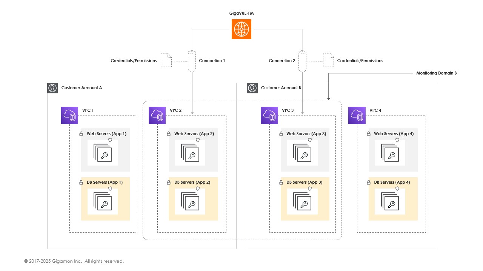483x271 pixels.
Task: Select the VPC 1 cloud shield icon
Action: pos(69,116)
